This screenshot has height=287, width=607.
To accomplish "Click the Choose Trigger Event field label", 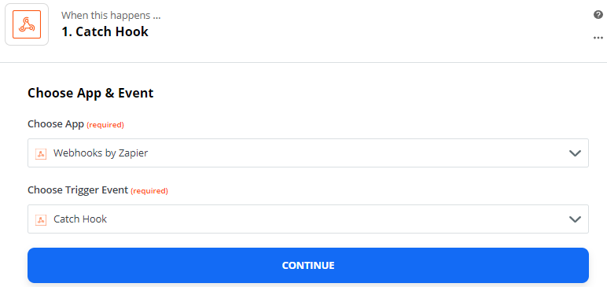I will (x=78, y=190).
